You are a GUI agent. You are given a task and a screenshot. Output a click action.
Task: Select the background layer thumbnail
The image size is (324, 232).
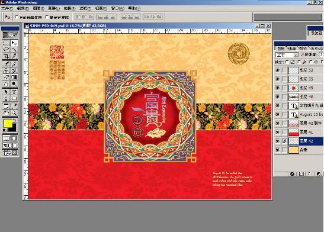[293, 150]
